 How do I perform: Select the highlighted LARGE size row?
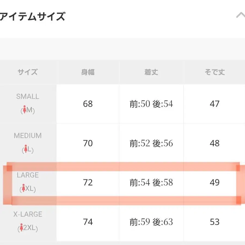(x=122, y=183)
